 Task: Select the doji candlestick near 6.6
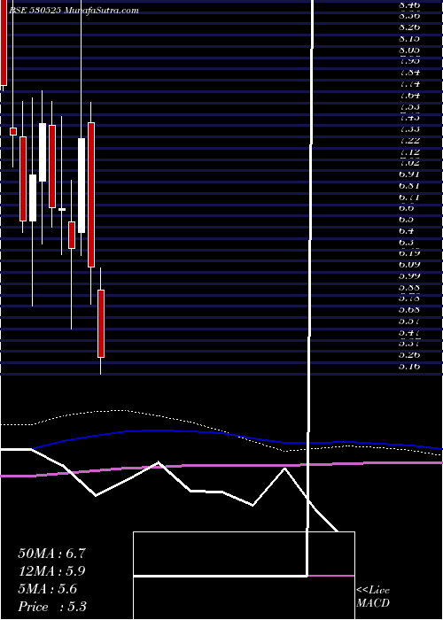point(62,209)
